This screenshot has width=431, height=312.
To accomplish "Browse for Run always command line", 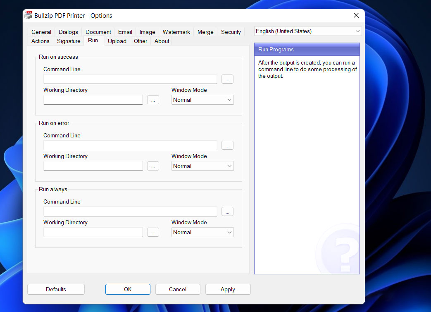I will [x=227, y=211].
